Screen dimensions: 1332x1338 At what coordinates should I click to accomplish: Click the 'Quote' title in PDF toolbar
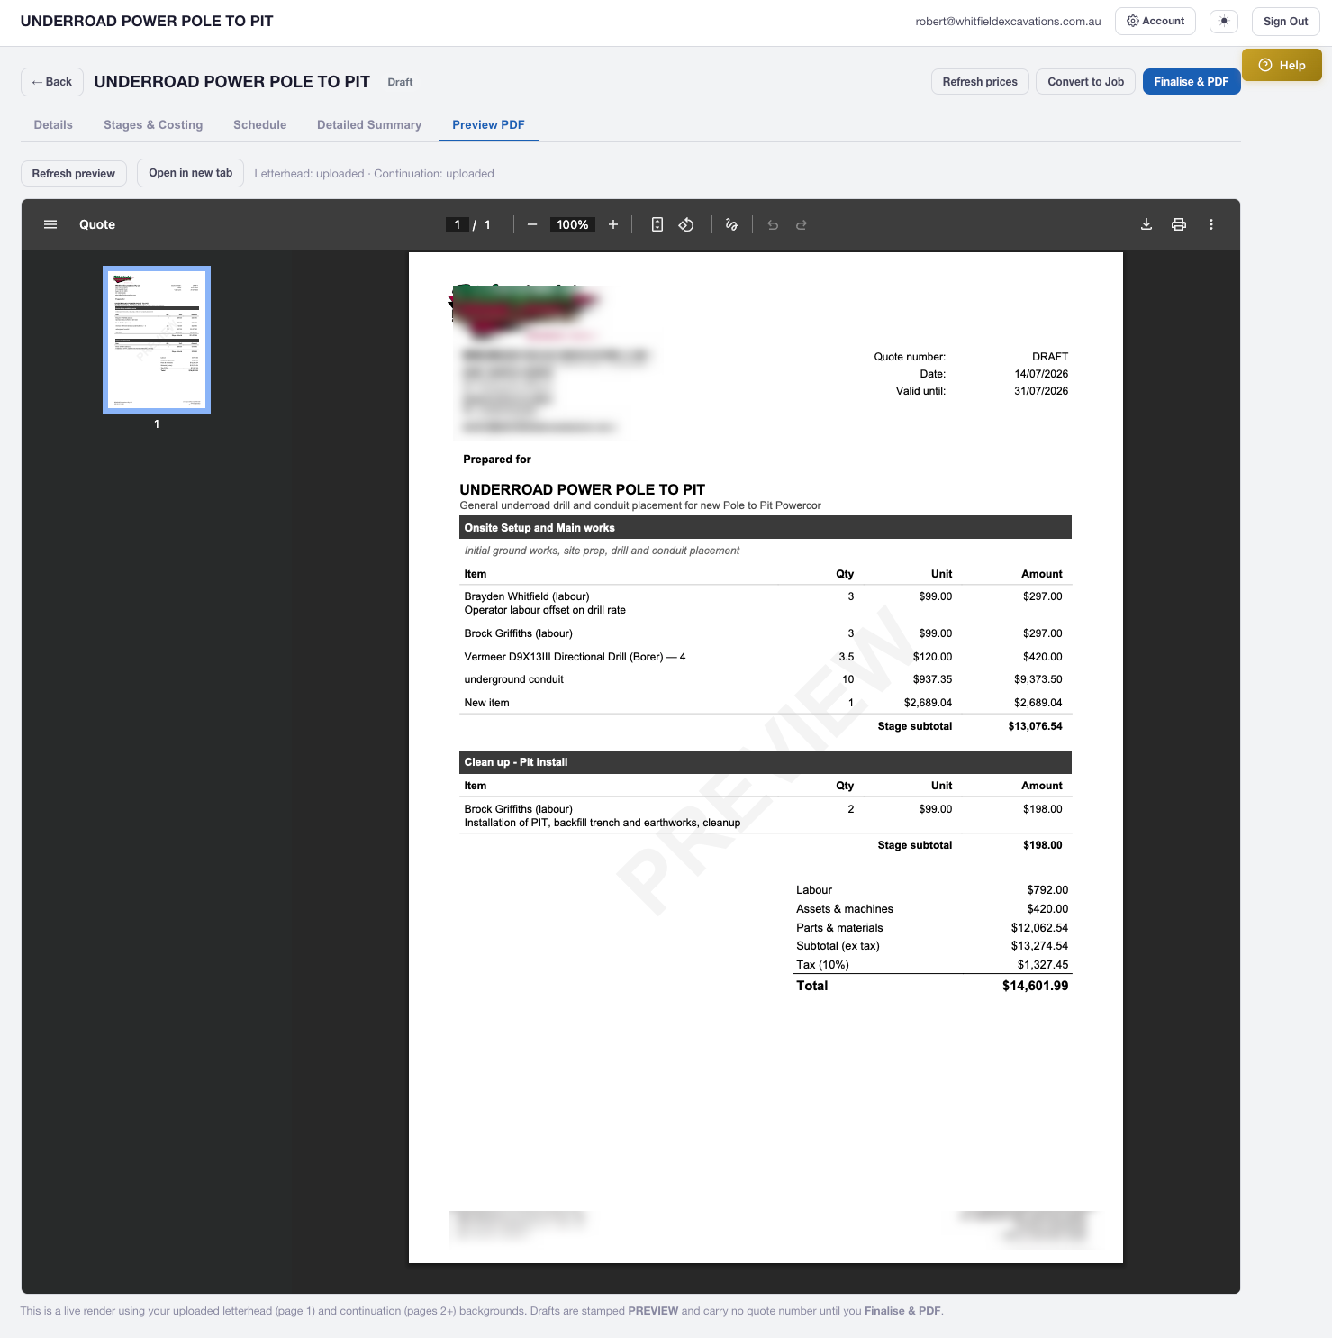click(97, 224)
